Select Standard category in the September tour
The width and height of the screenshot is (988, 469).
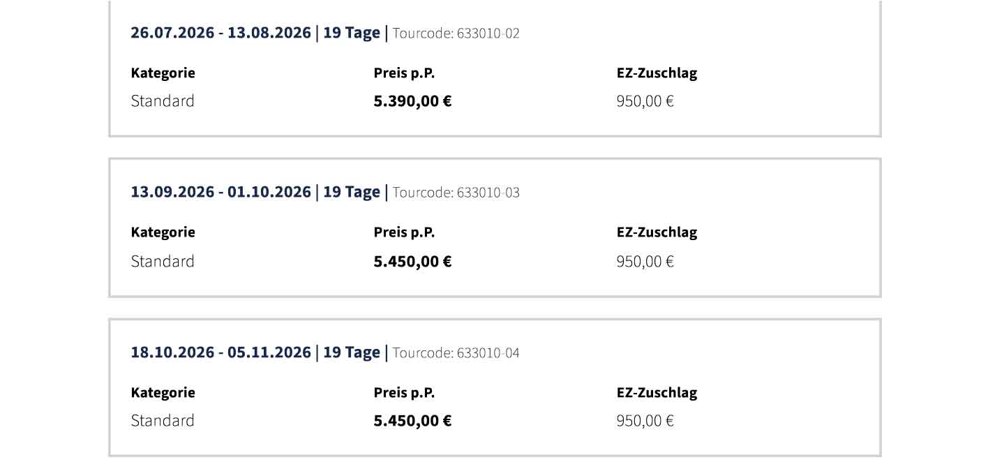click(x=163, y=262)
